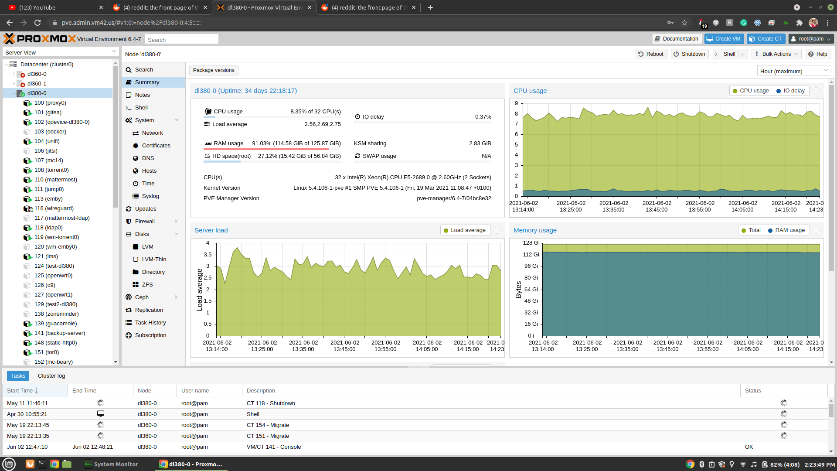
Task: Open the Create VM monitor icon button
Action: [x=723, y=39]
